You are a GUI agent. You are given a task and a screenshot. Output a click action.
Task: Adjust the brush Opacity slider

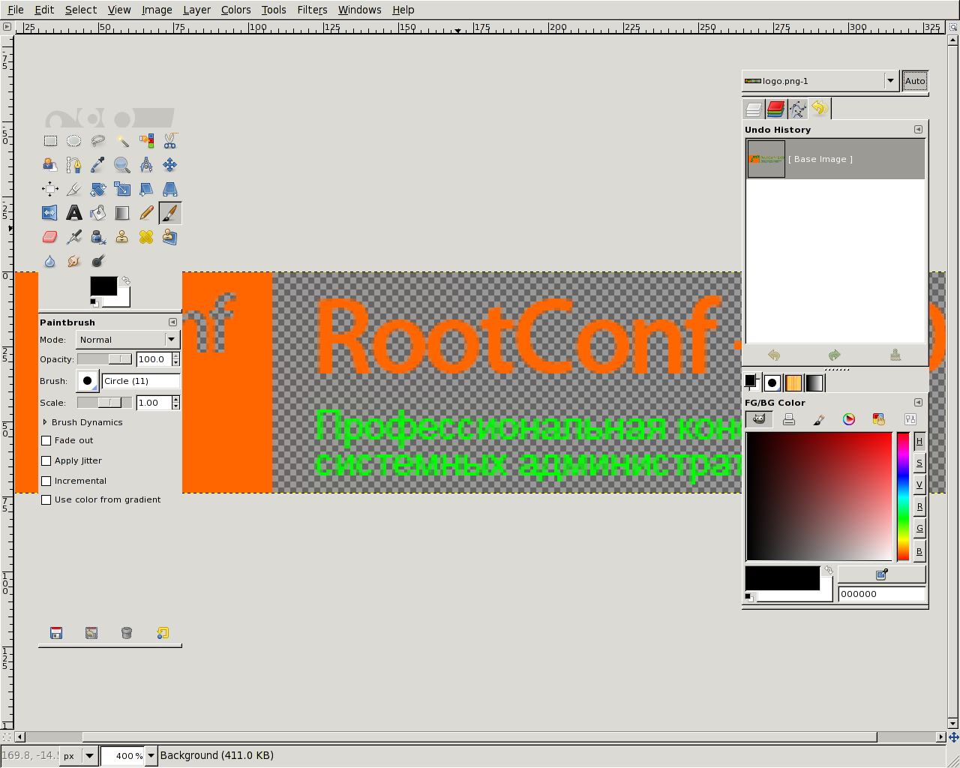[105, 359]
